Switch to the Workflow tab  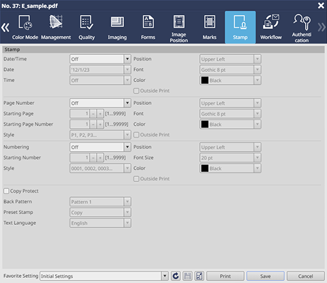(271, 27)
